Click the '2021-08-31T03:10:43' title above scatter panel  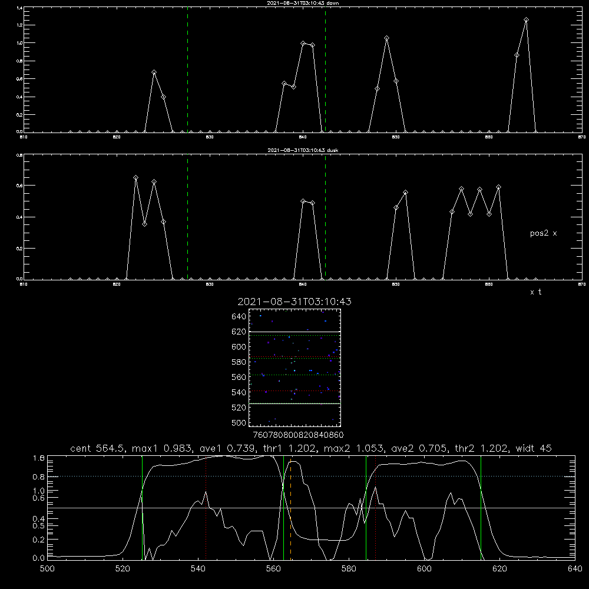coord(294,302)
